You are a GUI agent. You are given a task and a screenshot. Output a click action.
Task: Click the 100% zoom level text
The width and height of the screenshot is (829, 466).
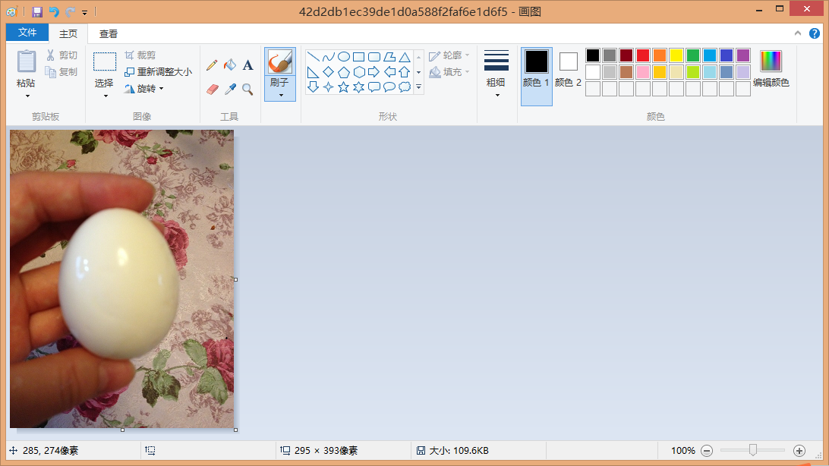pyautogui.click(x=683, y=451)
